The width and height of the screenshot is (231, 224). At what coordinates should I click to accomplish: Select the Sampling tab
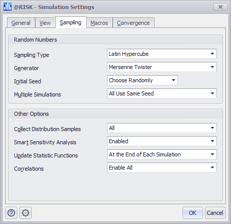(x=71, y=22)
